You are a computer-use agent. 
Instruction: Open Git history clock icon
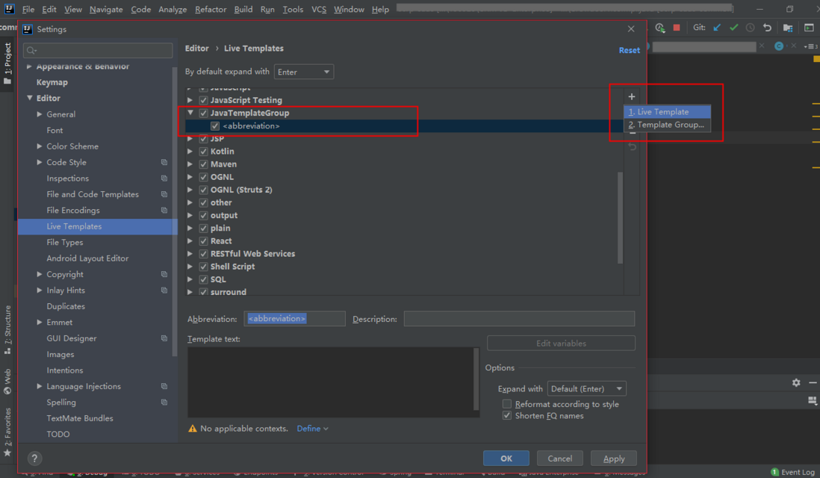750,28
